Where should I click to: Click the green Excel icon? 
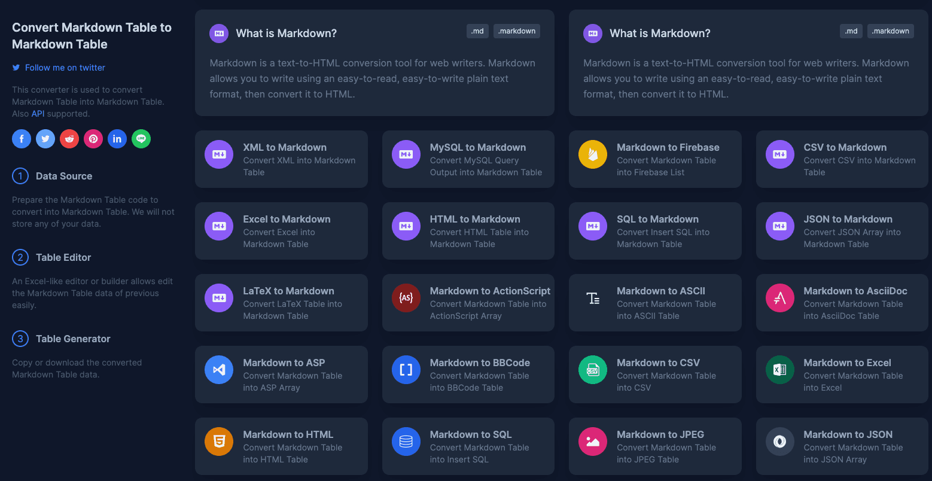click(x=780, y=370)
